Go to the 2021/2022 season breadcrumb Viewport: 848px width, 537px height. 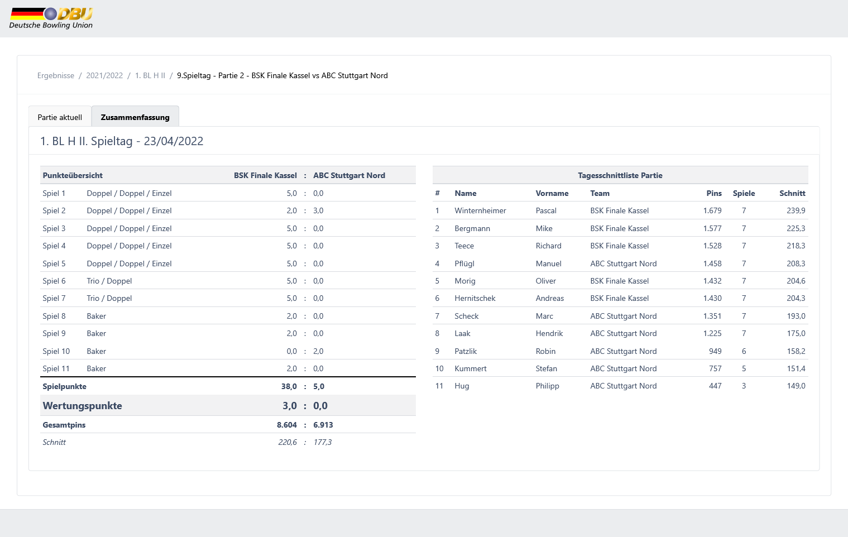pyautogui.click(x=104, y=76)
